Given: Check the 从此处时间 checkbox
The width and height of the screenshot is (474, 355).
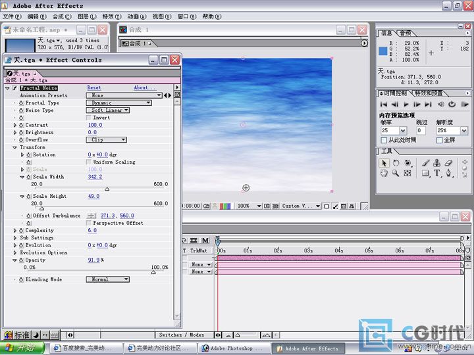Looking at the screenshot, I should point(384,140).
